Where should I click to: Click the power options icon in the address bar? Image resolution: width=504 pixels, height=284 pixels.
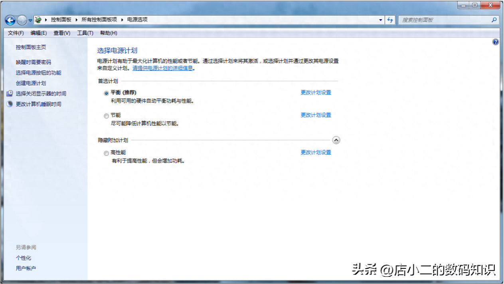[38, 19]
